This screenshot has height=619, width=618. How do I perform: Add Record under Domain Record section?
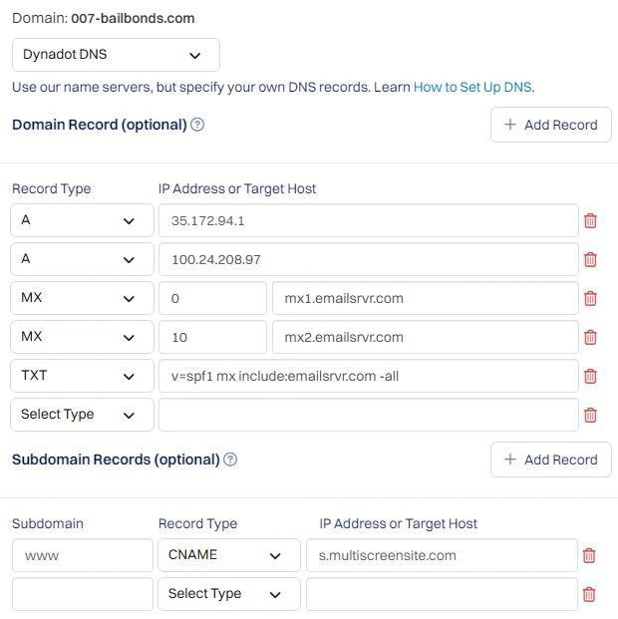pyautogui.click(x=551, y=125)
